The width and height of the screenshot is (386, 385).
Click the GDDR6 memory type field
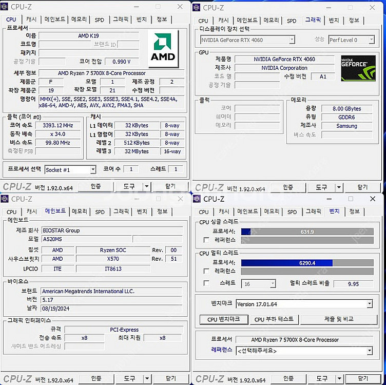pos(346,117)
